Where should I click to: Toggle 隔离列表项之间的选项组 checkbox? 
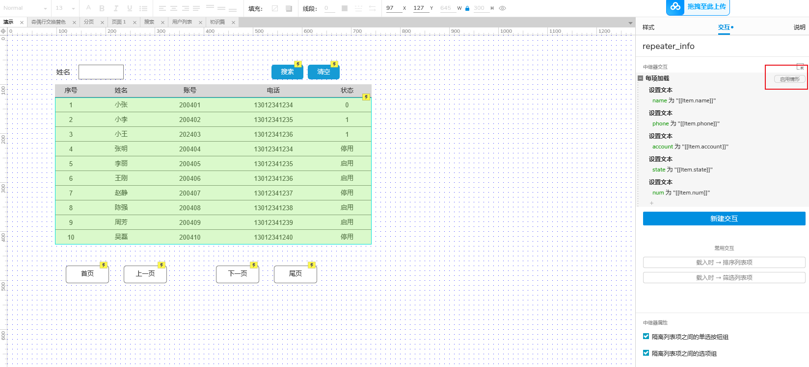click(646, 353)
